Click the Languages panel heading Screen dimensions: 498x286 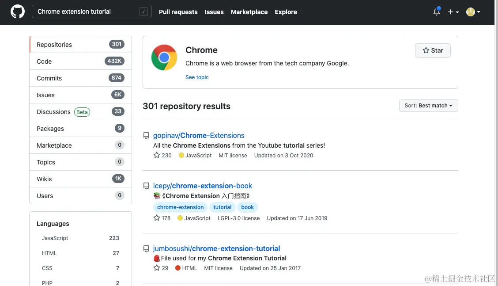pos(53,224)
